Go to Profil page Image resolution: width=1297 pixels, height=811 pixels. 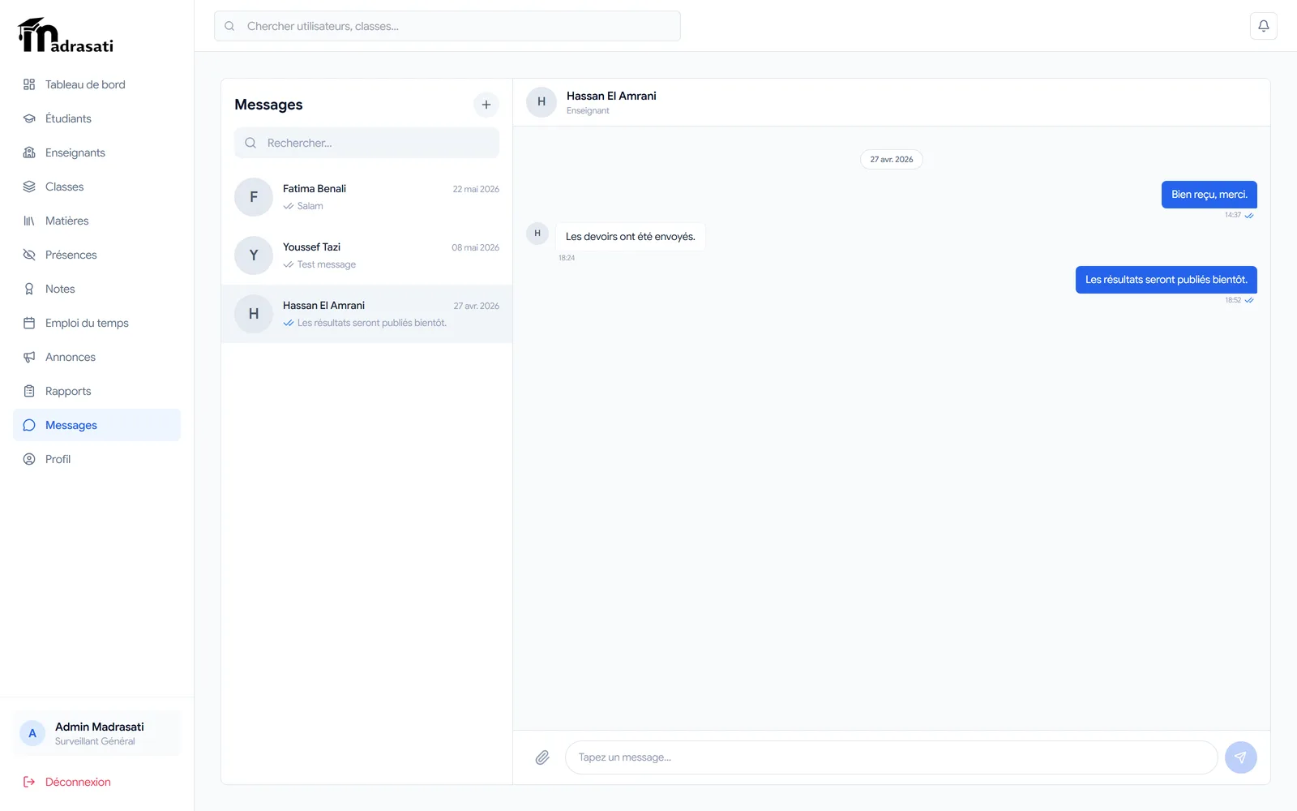pyautogui.click(x=96, y=459)
